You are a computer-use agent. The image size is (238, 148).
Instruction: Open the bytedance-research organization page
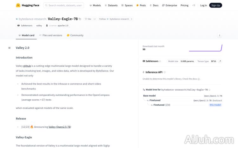click(32, 19)
